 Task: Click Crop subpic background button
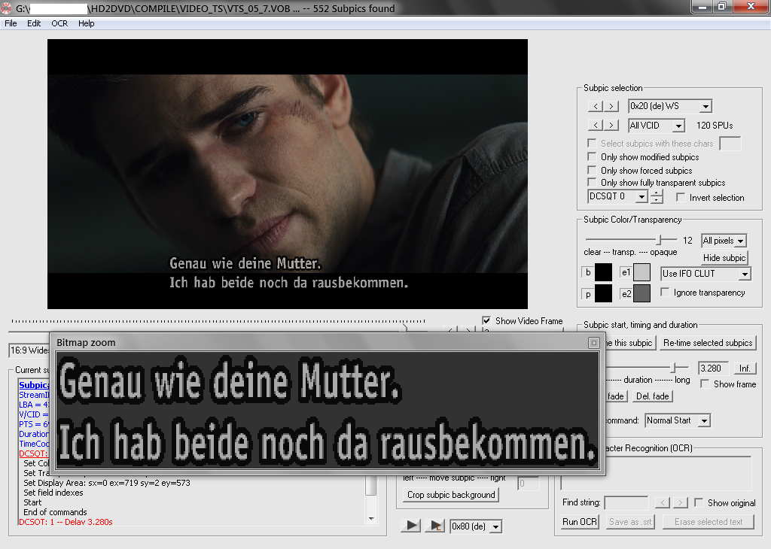coord(451,495)
